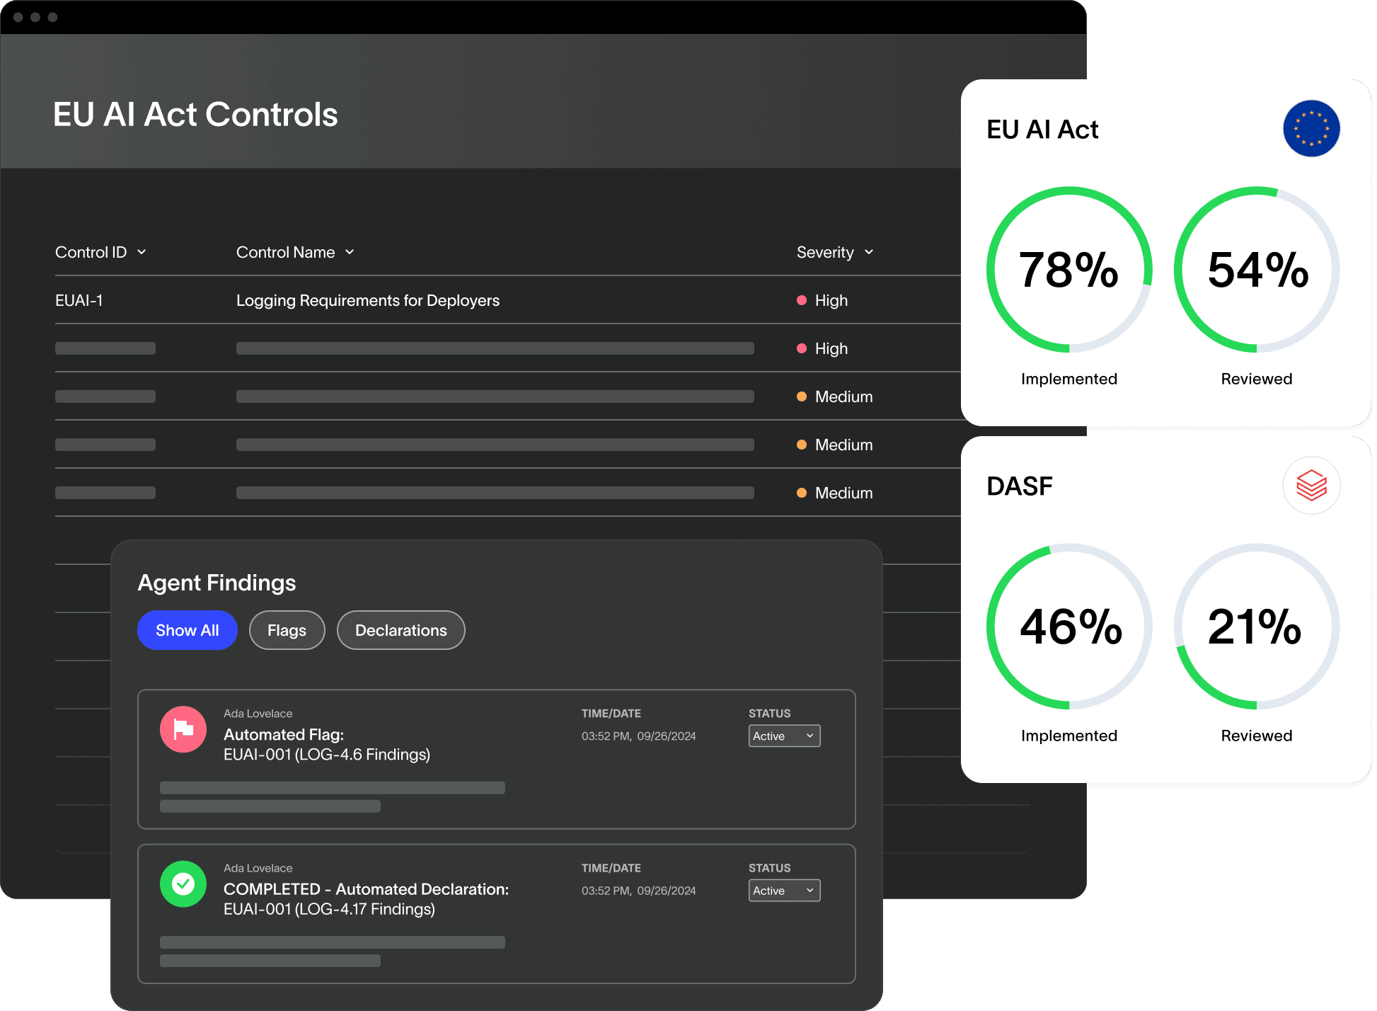Expand the Severity column filter chevron
This screenshot has height=1011, width=1377.
(869, 252)
